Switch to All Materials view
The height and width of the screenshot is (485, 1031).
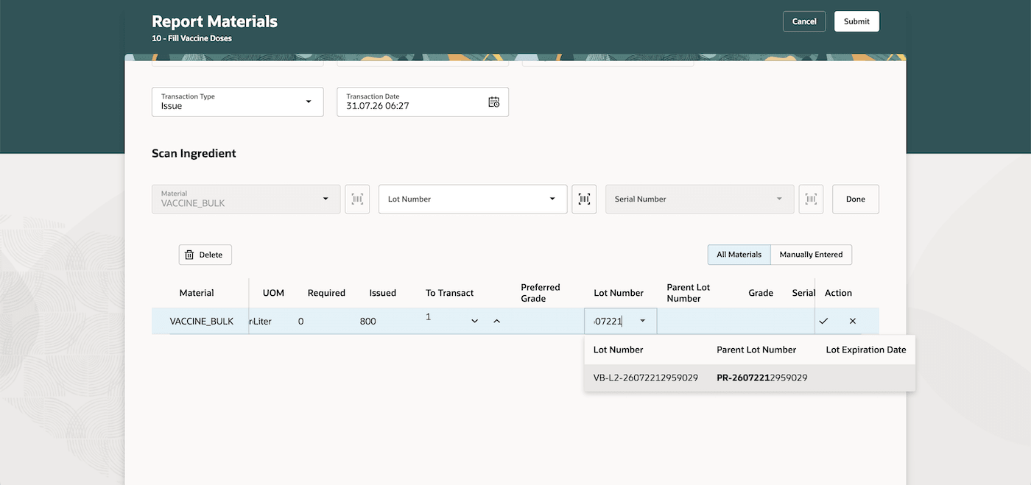click(x=739, y=255)
